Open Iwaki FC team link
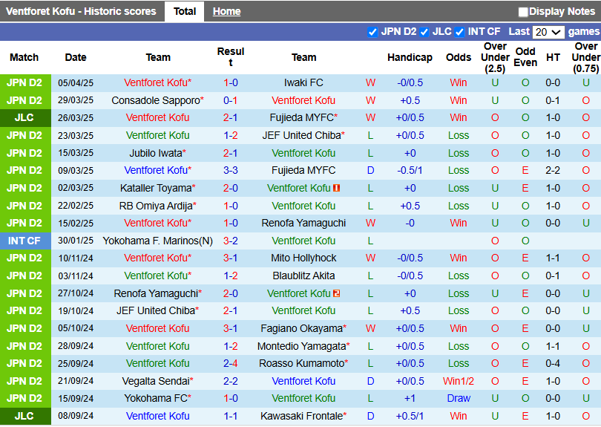This screenshot has width=601, height=427. click(303, 83)
